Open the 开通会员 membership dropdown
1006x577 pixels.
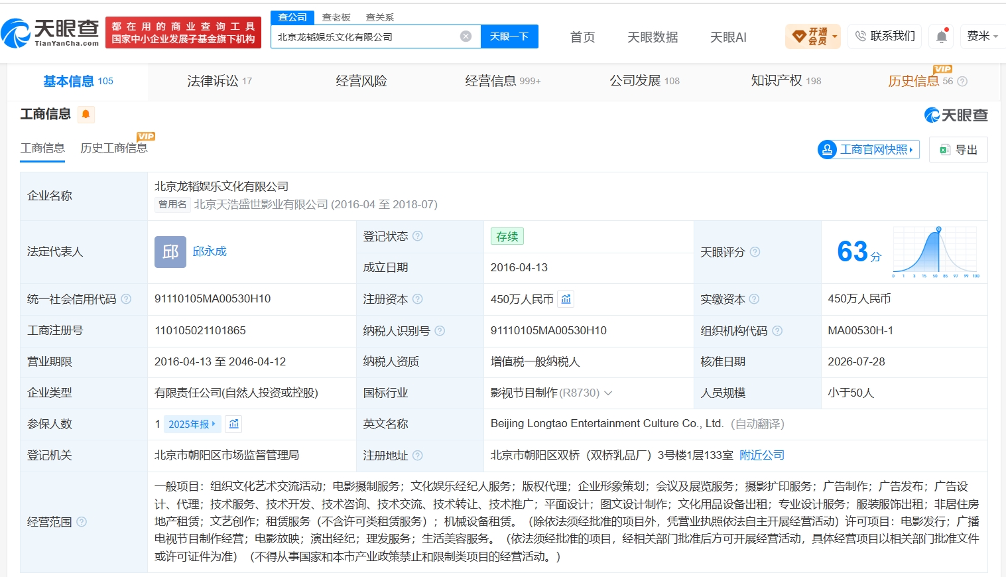point(813,36)
